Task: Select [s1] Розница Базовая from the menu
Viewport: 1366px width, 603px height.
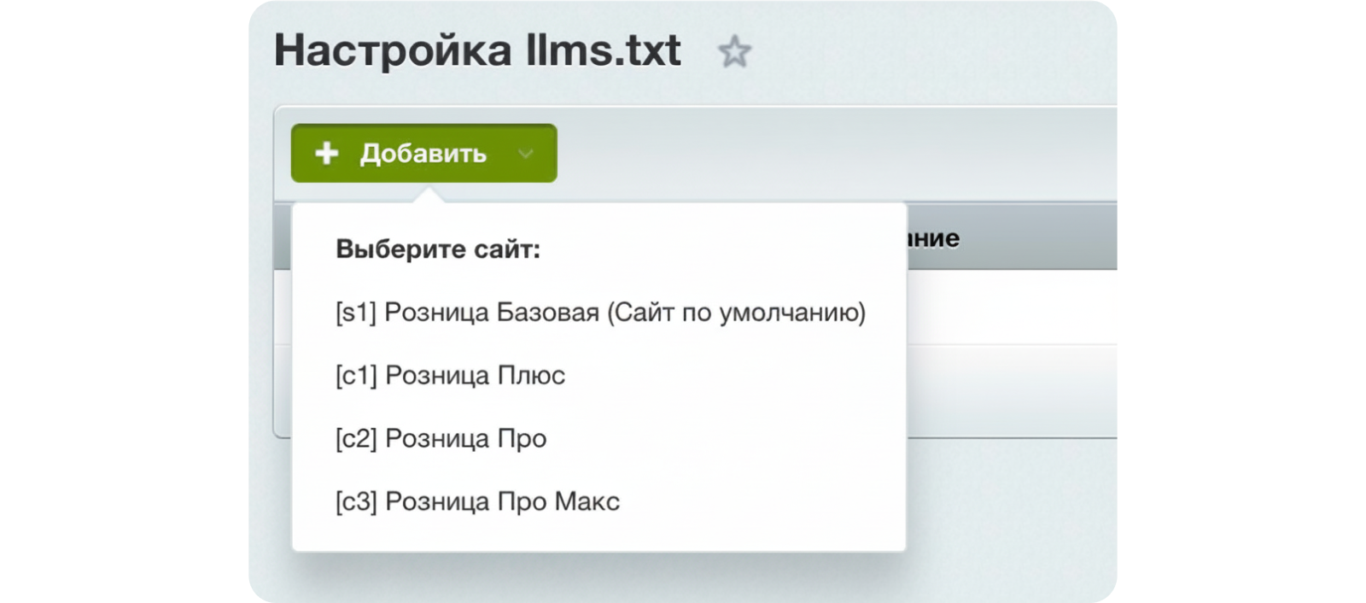Action: click(x=600, y=313)
